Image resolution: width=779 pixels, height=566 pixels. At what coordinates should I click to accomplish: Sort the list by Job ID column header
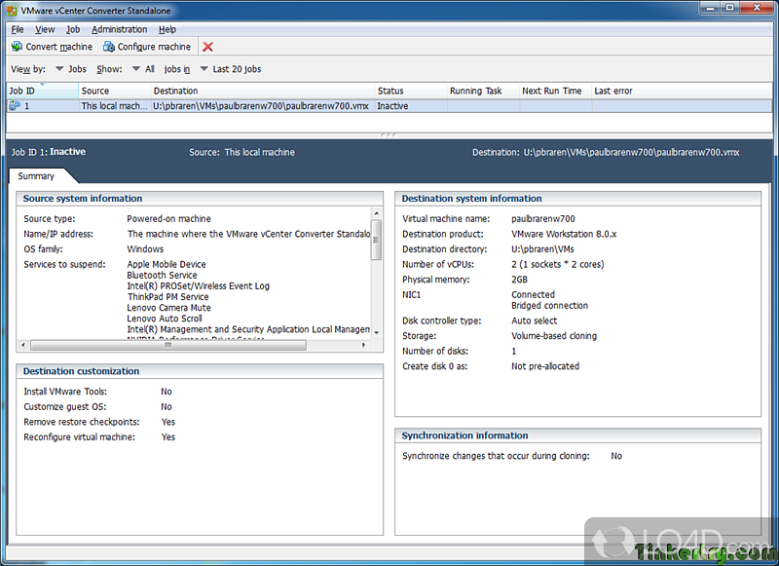click(39, 91)
